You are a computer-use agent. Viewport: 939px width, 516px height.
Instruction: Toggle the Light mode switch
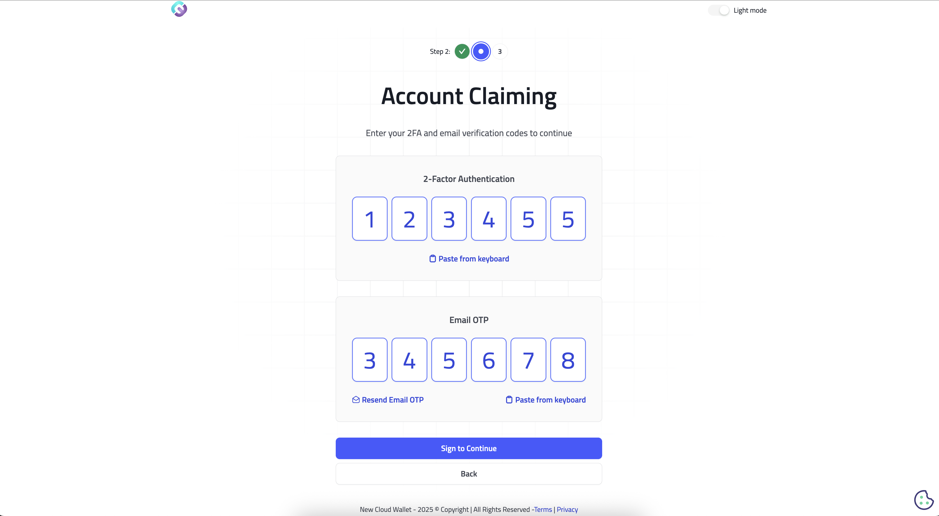coord(718,10)
